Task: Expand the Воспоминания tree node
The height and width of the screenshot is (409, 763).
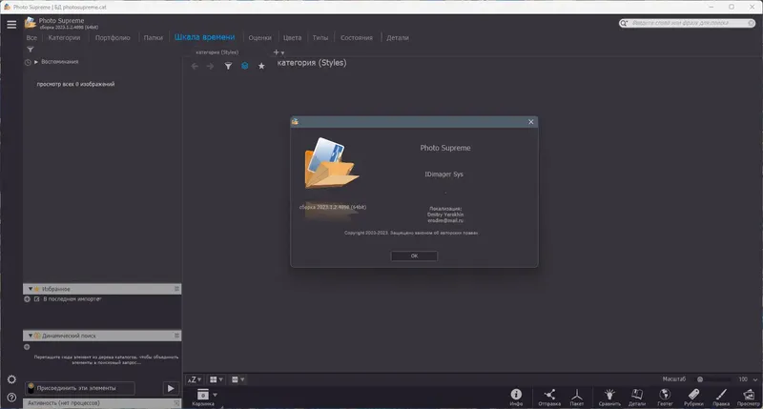Action: (x=36, y=62)
